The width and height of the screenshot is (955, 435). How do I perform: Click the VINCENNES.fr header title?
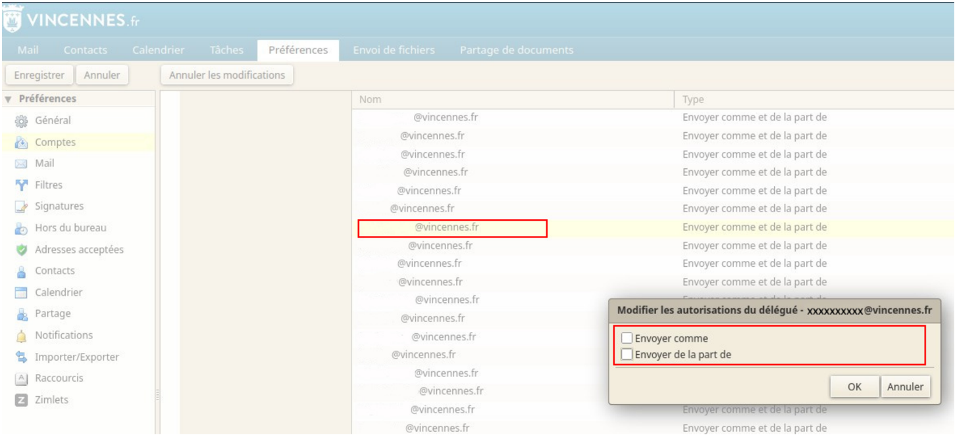[82, 20]
